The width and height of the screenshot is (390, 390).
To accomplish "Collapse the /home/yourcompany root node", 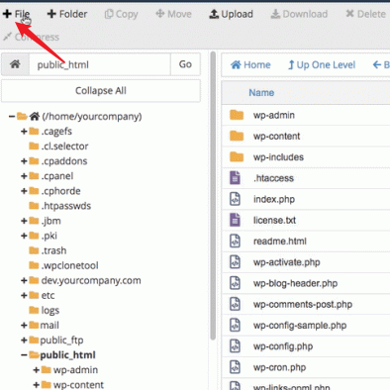I will [x=12, y=116].
